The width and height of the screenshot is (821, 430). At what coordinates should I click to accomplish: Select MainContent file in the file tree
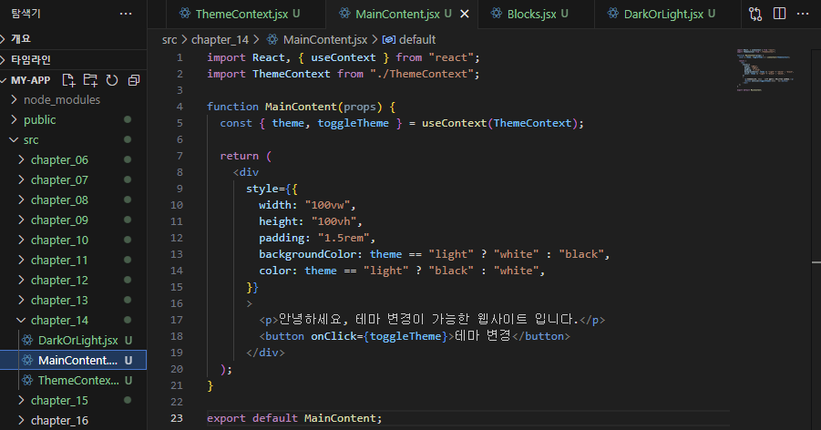[x=73, y=361]
